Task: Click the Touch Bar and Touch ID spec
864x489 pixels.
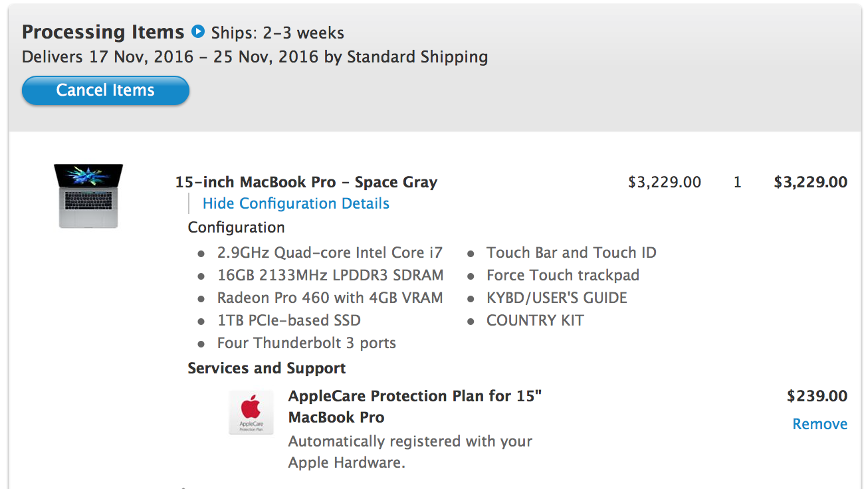Action: 572,252
